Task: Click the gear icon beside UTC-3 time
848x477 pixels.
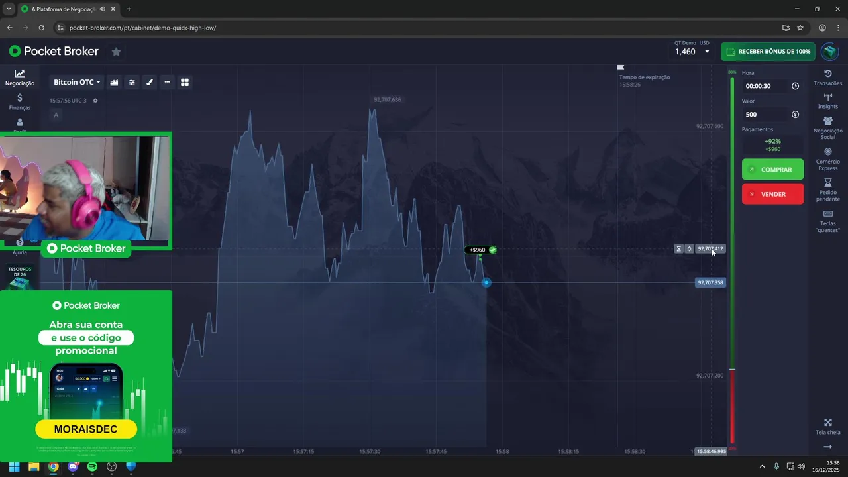Action: [95, 101]
